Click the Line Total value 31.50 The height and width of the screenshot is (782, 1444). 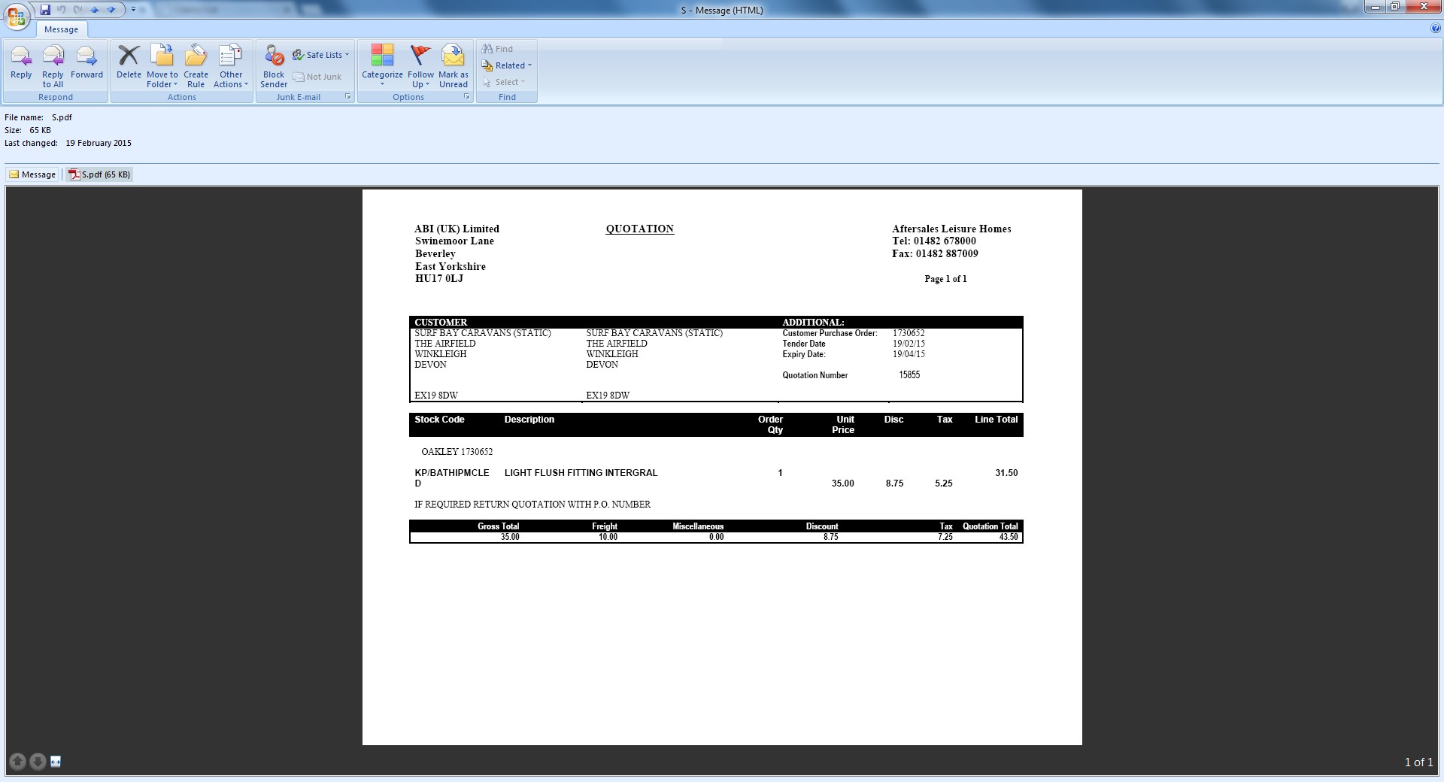click(x=1006, y=473)
